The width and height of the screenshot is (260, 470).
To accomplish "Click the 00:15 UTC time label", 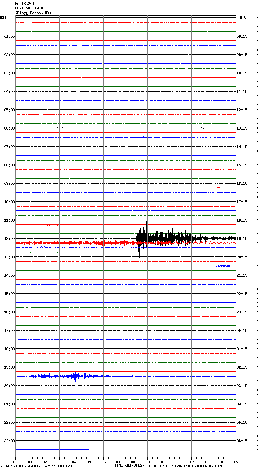I will click(242, 331).
